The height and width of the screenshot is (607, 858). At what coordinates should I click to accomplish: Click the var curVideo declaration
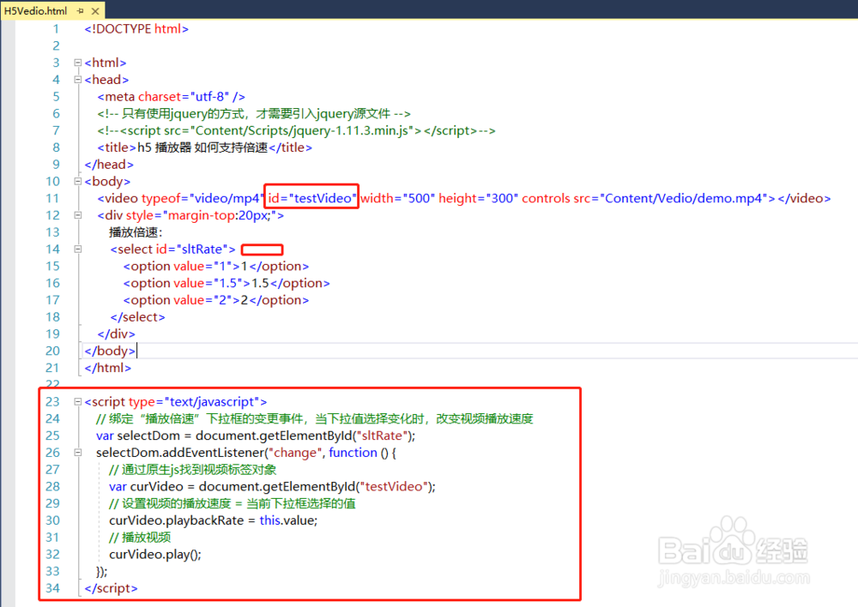273,487
